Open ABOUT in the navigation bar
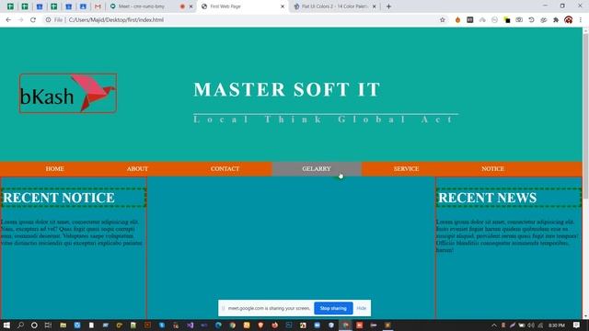The image size is (589, 331). (x=137, y=169)
